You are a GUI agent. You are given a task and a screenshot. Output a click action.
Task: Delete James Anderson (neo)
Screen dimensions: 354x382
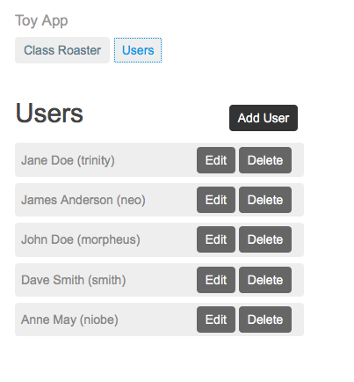point(265,200)
